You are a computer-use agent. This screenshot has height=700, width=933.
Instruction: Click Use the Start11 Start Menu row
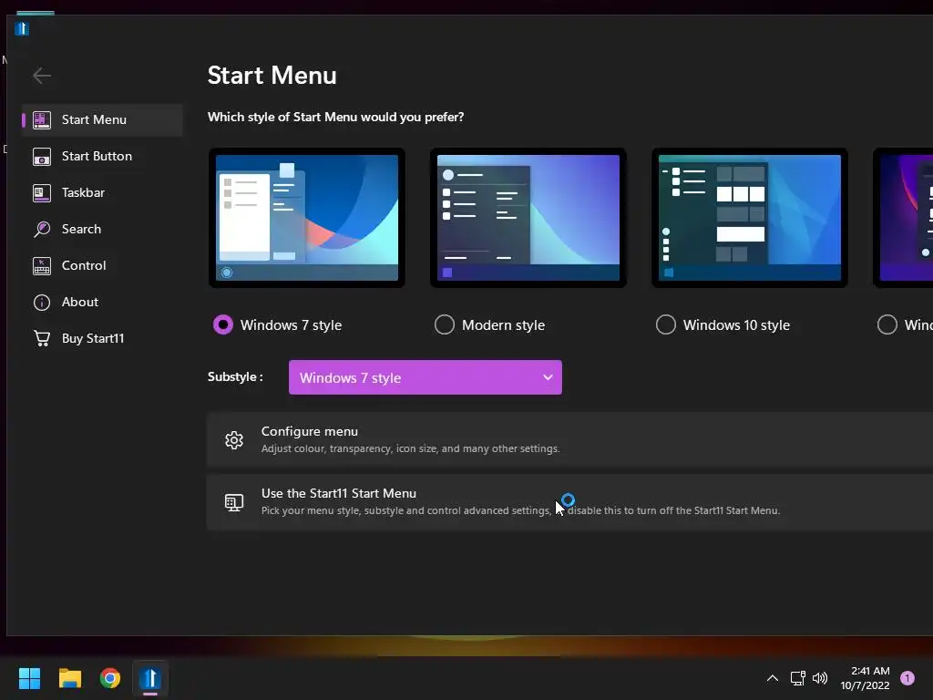(x=569, y=502)
